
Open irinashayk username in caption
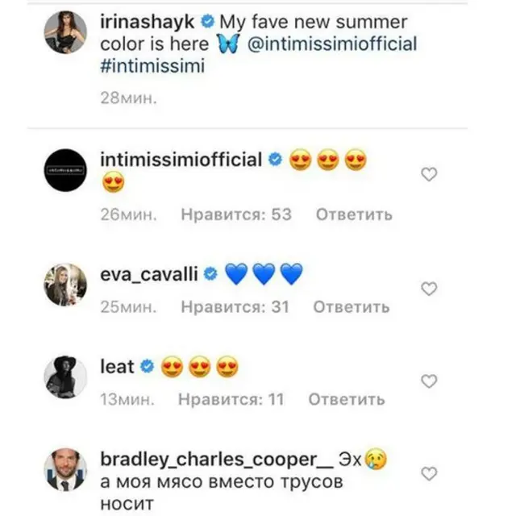(x=147, y=23)
